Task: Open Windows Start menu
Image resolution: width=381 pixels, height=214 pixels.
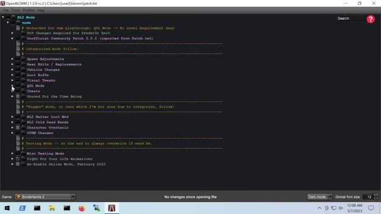Action: pyautogui.click(x=7, y=208)
